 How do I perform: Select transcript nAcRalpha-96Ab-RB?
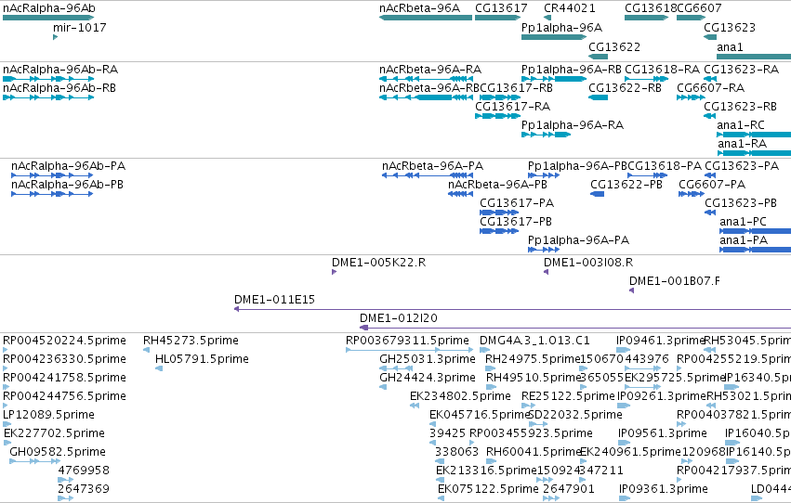pyautogui.click(x=48, y=97)
